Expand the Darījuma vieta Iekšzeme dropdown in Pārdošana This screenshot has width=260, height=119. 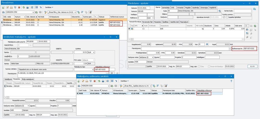pos(153,57)
